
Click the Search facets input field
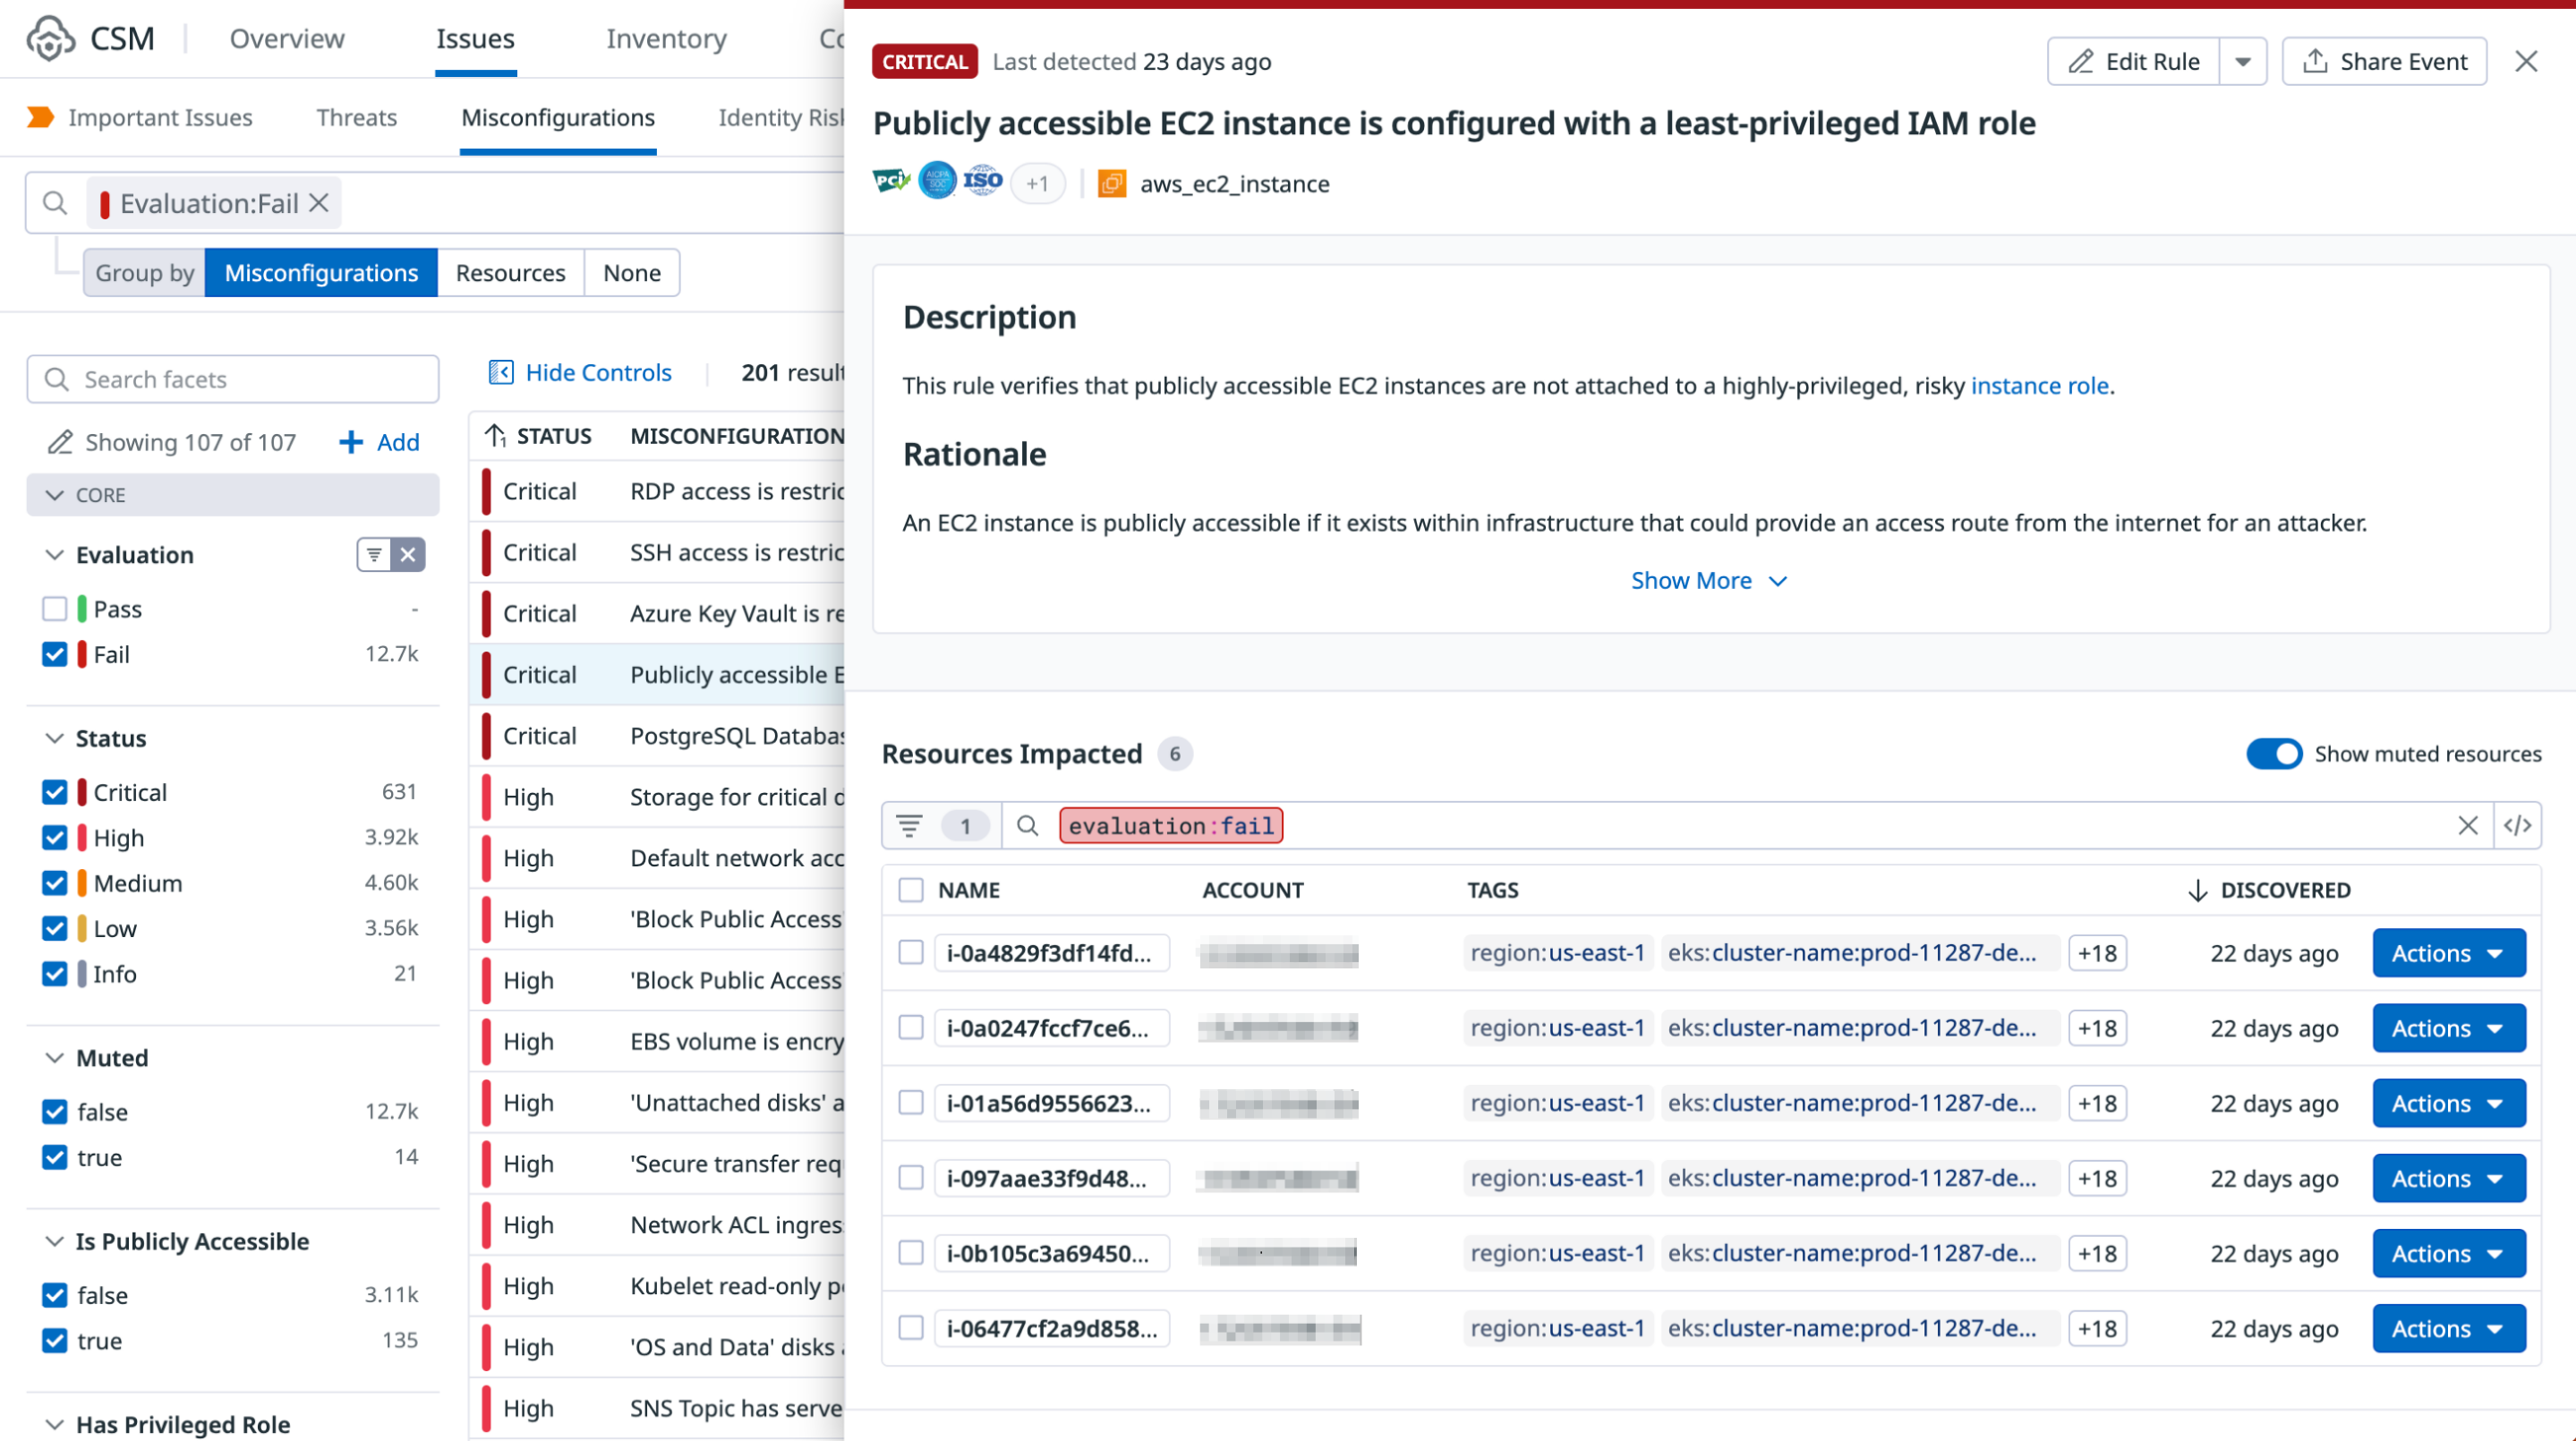233,380
